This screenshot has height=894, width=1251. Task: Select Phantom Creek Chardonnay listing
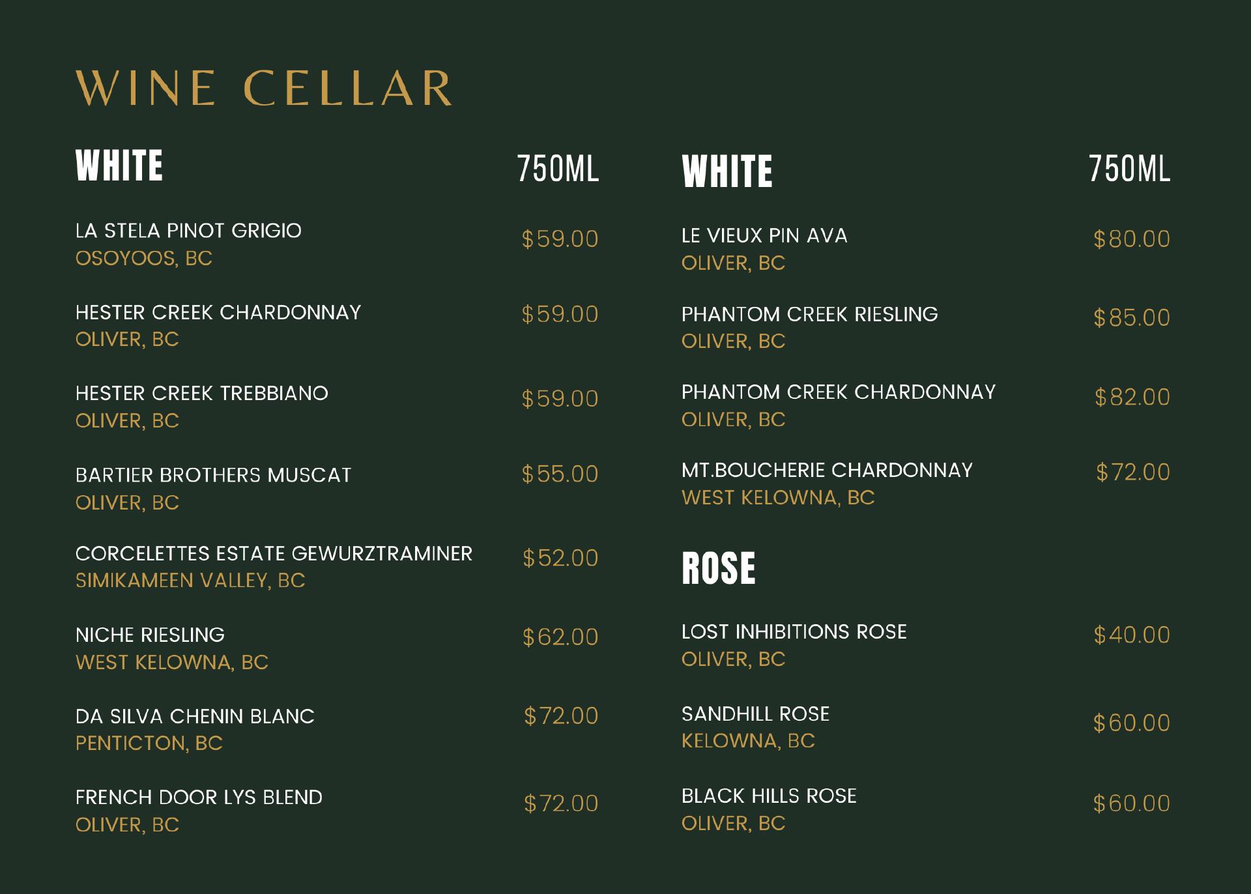[x=839, y=392]
